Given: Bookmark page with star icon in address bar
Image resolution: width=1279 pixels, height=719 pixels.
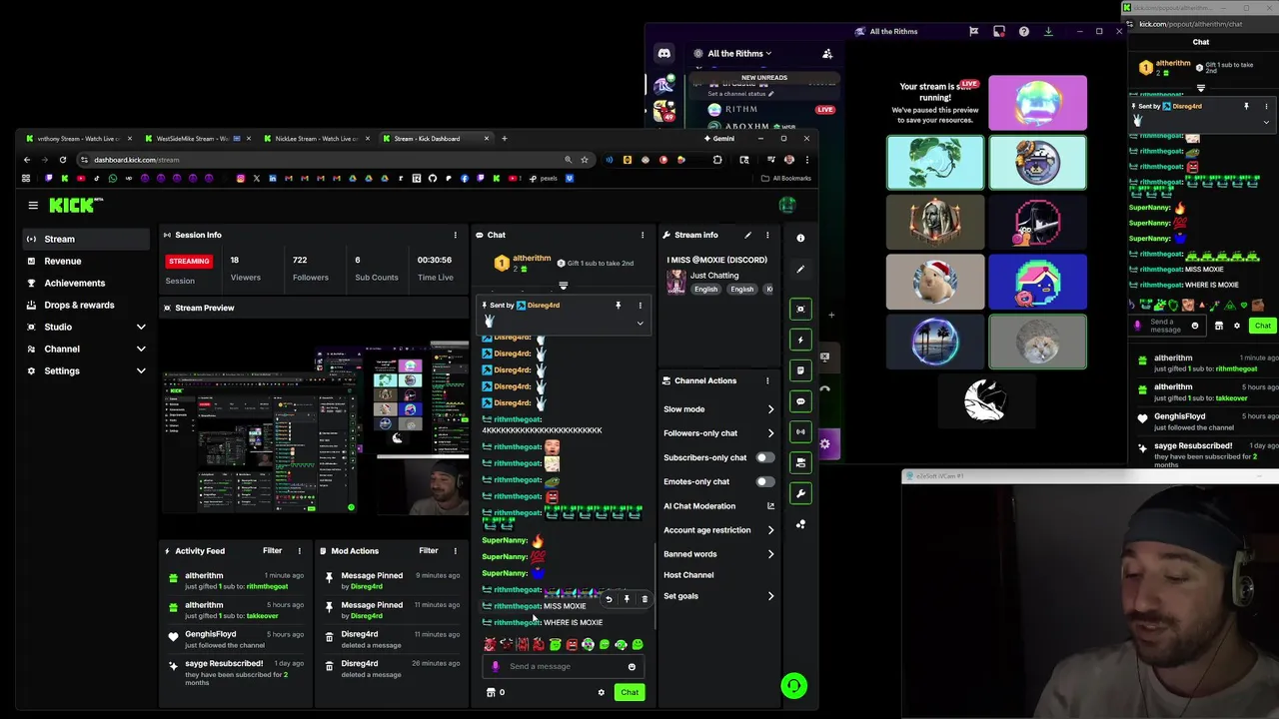Looking at the screenshot, I should pos(585,160).
